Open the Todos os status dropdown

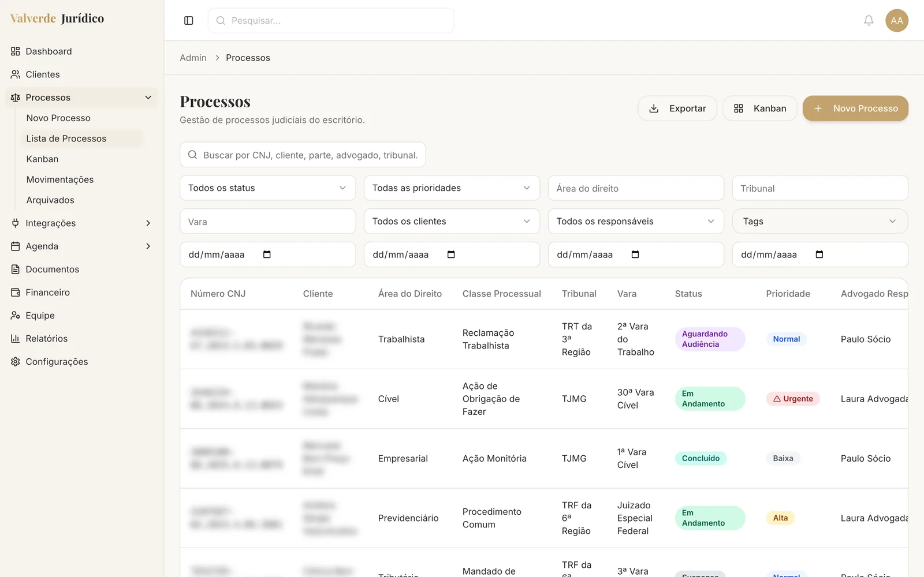pyautogui.click(x=267, y=188)
